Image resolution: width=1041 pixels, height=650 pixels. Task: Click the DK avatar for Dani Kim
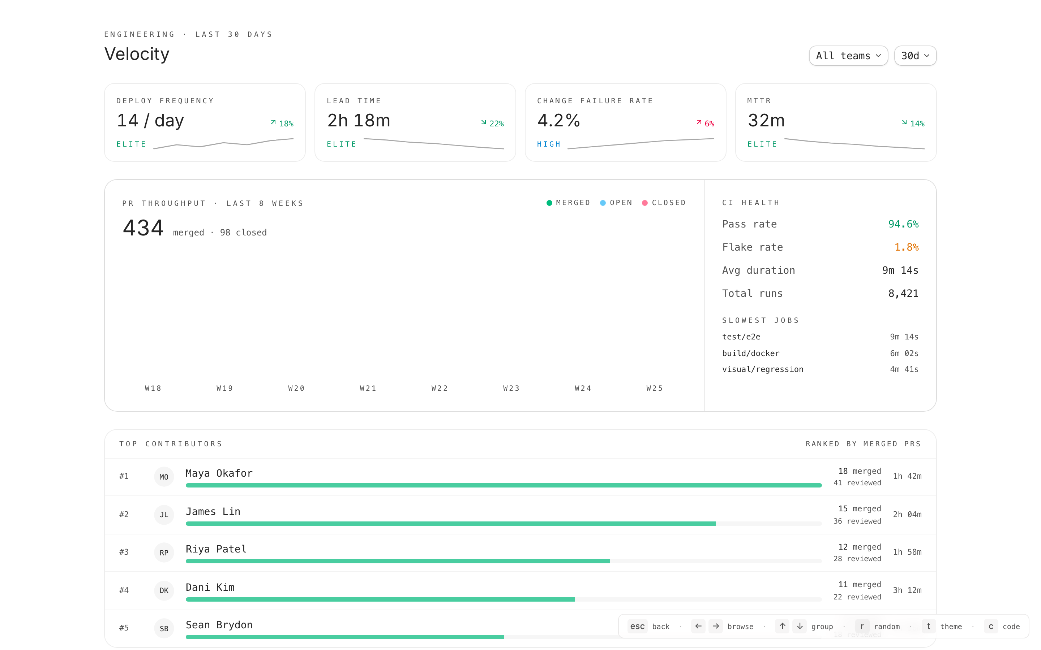tap(164, 590)
